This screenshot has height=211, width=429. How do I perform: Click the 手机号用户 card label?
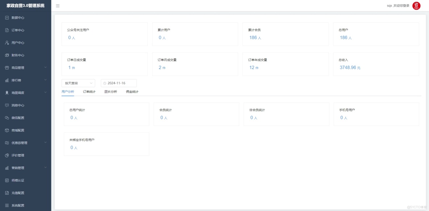347,110
